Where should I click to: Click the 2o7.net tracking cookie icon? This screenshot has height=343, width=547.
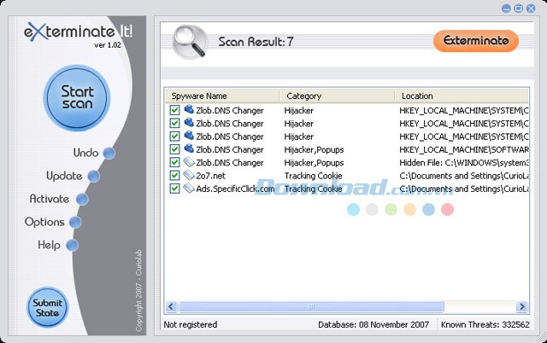coord(189,176)
